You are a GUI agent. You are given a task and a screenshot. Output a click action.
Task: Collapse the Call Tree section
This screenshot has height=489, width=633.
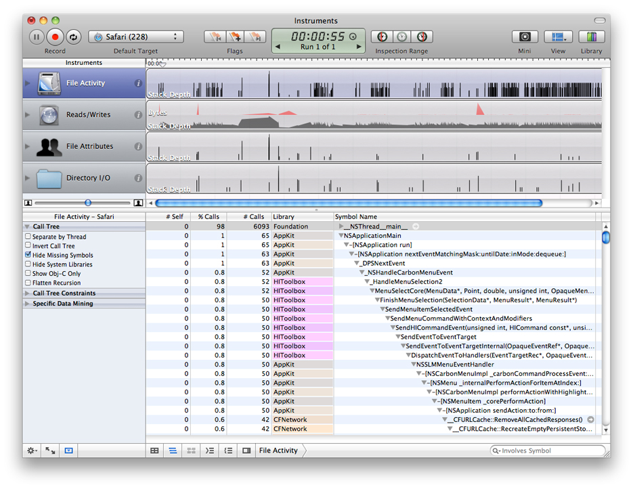[28, 227]
